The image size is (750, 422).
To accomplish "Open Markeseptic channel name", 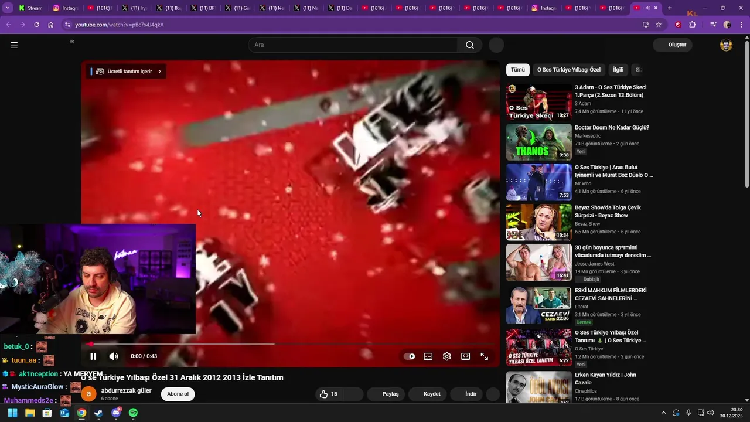I will [x=588, y=136].
